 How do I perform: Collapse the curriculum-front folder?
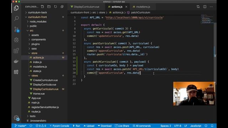[x=37, y=17]
